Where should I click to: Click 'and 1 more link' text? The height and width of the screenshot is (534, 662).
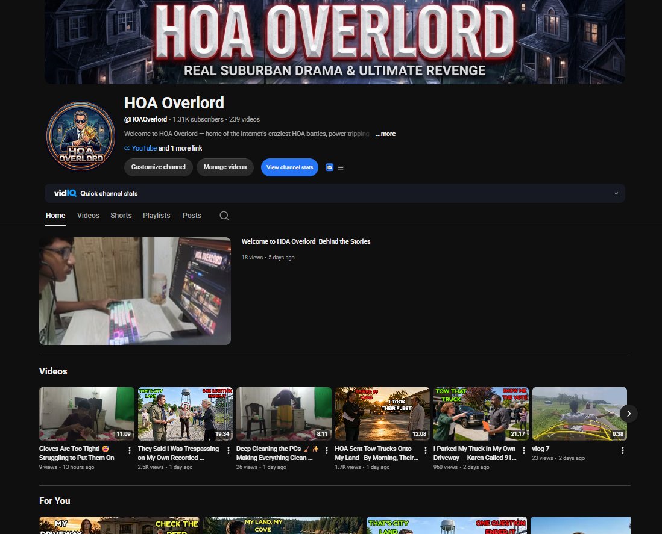point(180,148)
